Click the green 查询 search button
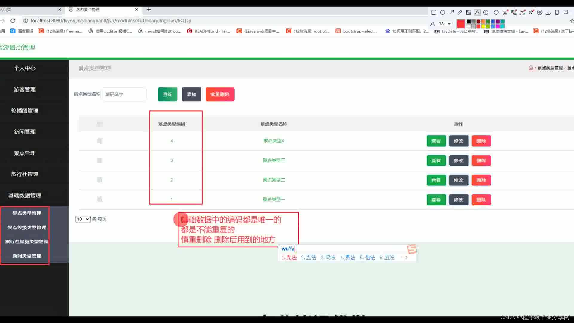The image size is (574, 323). tap(167, 94)
